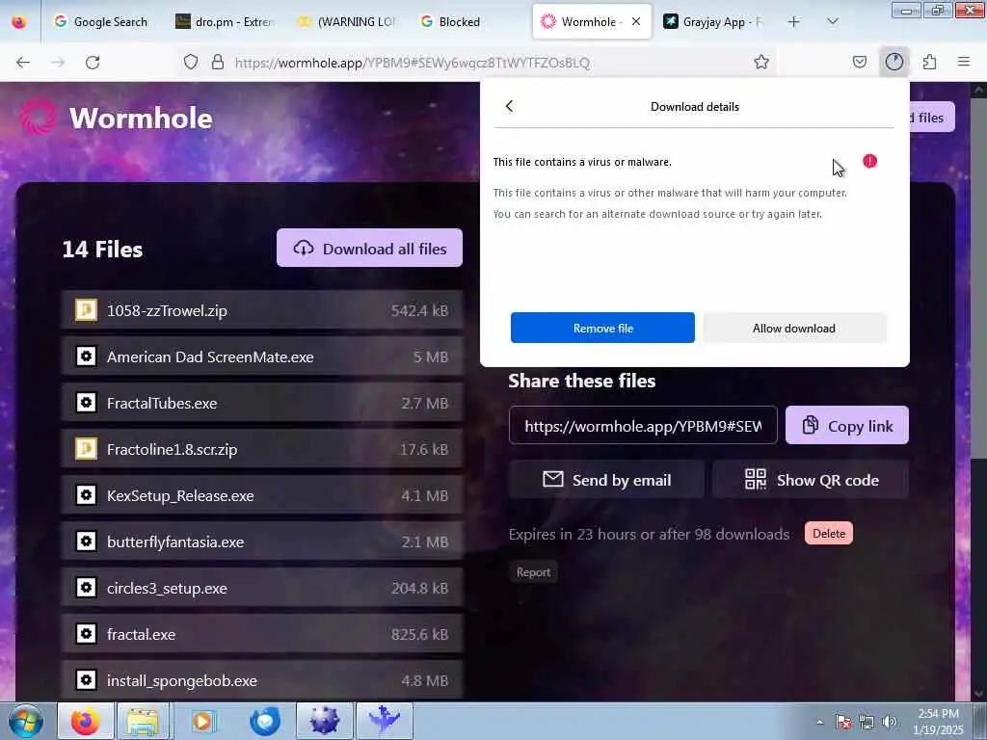987x740 pixels.
Task: Switch to the Blocked tab
Action: (x=469, y=22)
